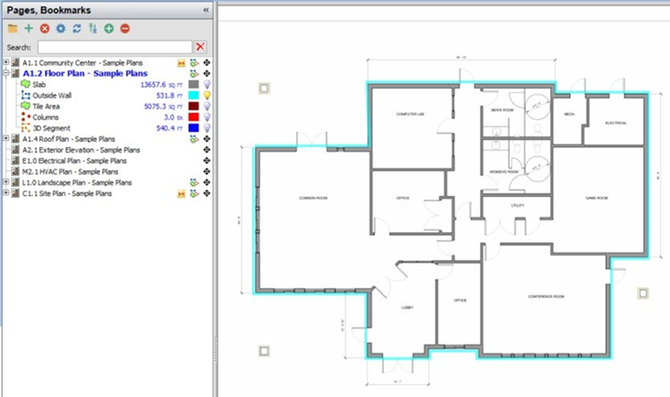The image size is (670, 397).
Task: Click the Tile Area shape icon
Action: (x=26, y=105)
